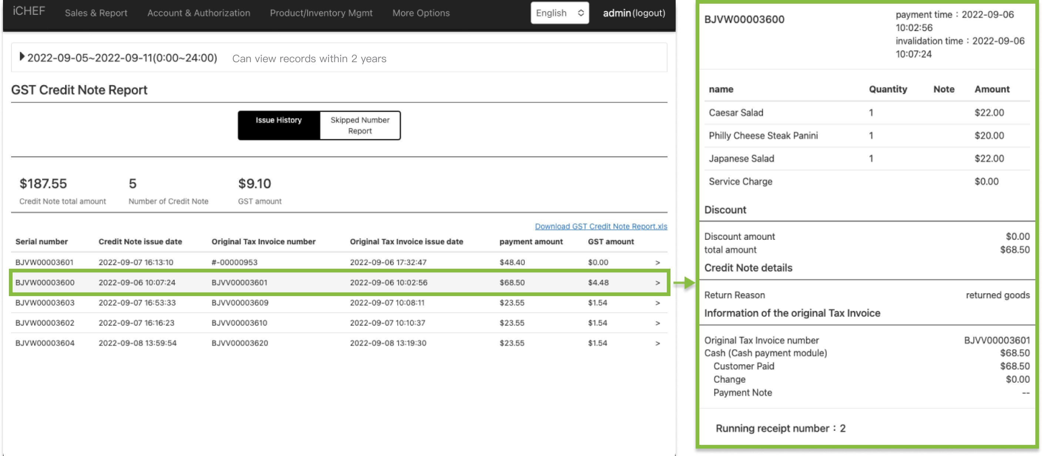Open details arrow for BJVW00003604 row
This screenshot has height=456, width=1042.
point(657,343)
